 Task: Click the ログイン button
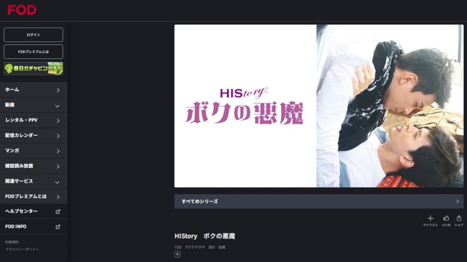coord(33,35)
